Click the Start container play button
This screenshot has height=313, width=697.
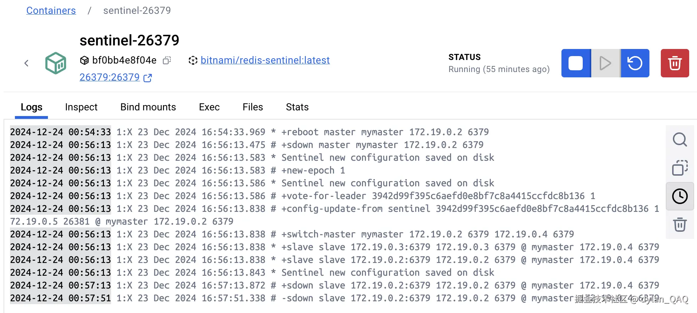pos(605,63)
